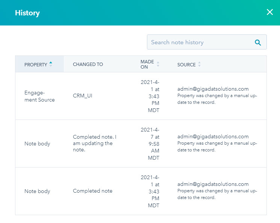Sort by the MADE ON column
The height and width of the screenshot is (223, 280).
[150, 64]
